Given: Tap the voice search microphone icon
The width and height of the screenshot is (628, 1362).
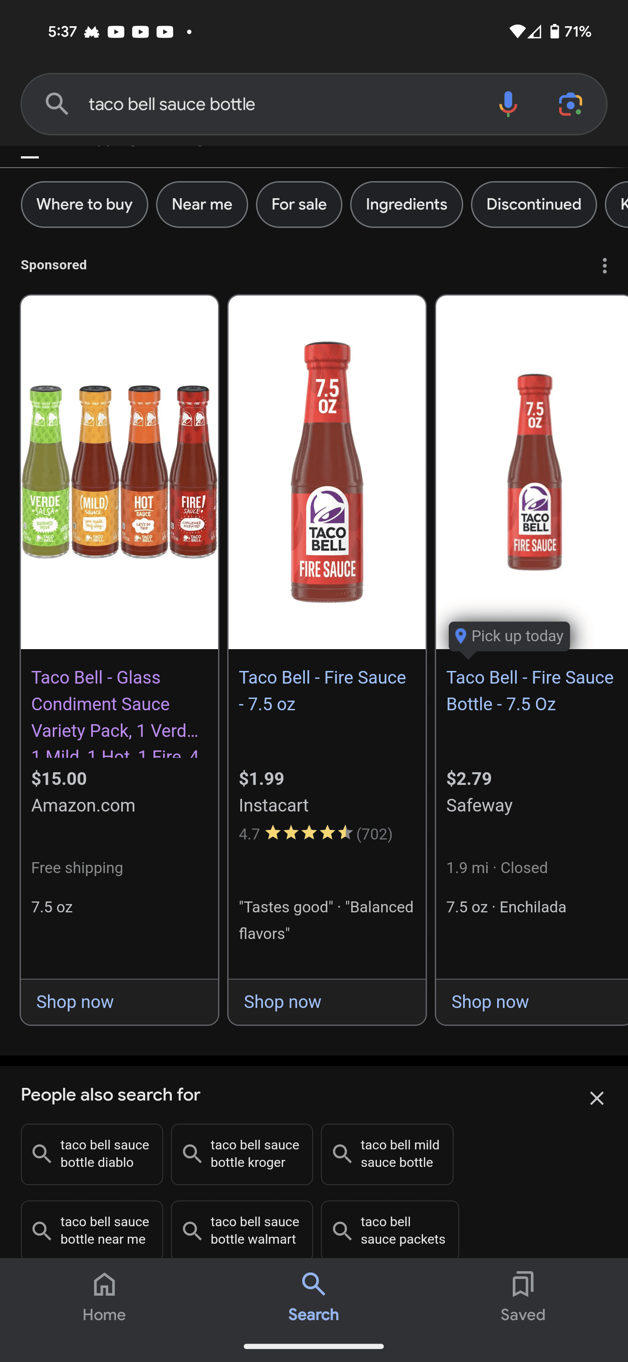Looking at the screenshot, I should coord(508,104).
